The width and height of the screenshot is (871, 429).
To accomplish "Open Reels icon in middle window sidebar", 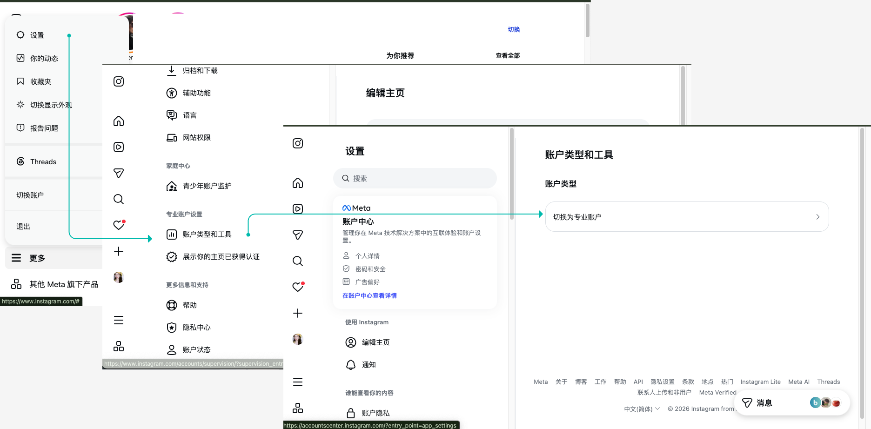I will coord(119,147).
